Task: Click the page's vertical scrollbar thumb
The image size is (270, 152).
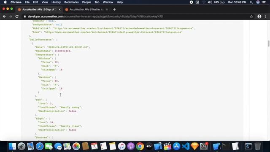Action: [x=268, y=43]
